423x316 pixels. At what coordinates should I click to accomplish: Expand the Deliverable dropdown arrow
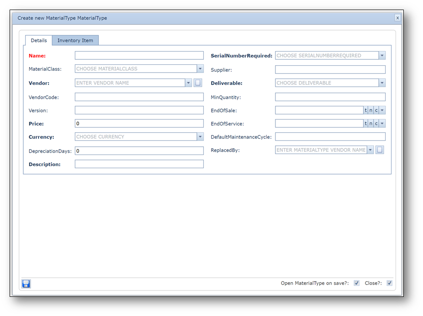(382, 83)
